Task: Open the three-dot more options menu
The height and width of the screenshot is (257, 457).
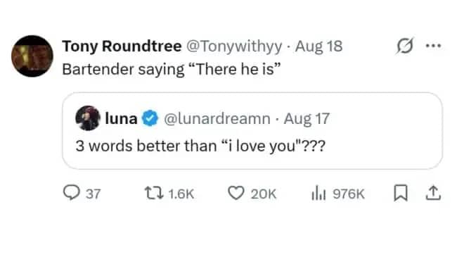Action: click(433, 46)
